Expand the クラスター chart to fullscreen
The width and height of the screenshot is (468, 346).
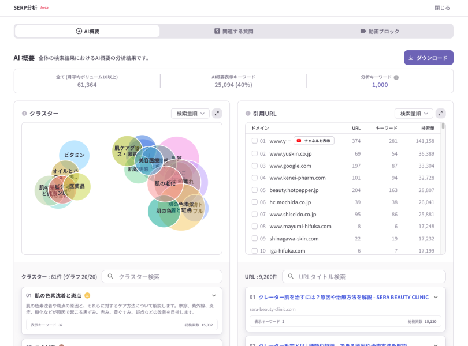pyautogui.click(x=217, y=114)
